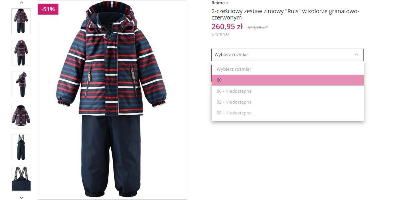Click the Wybierz rozmiar placeholder list item
This screenshot has width=409, height=200.
click(288, 69)
